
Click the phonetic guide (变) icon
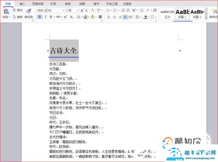coord(98,11)
